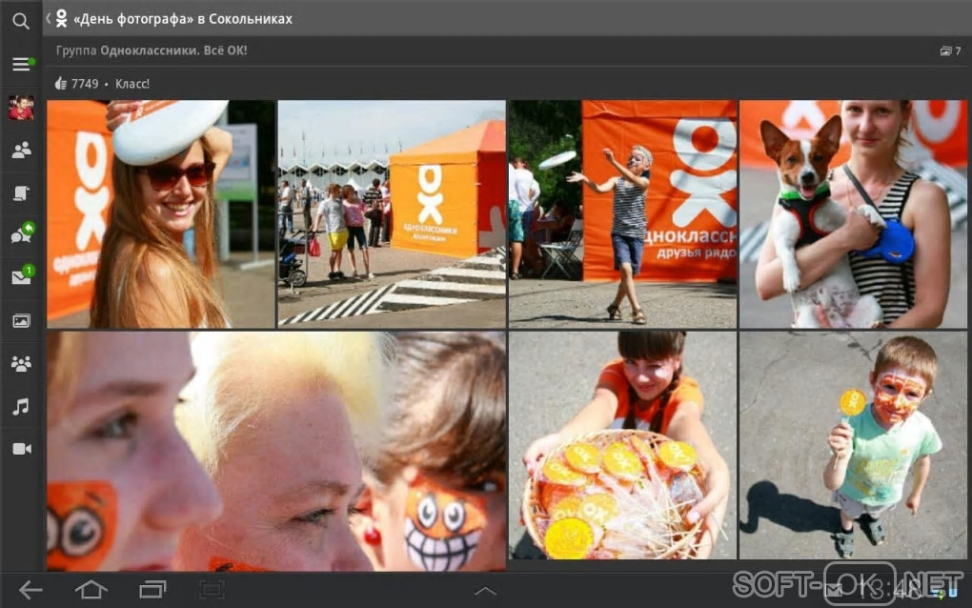The image size is (972, 608).
Task: Tap the screenshot capture icon in navigation bar
Action: point(212,589)
